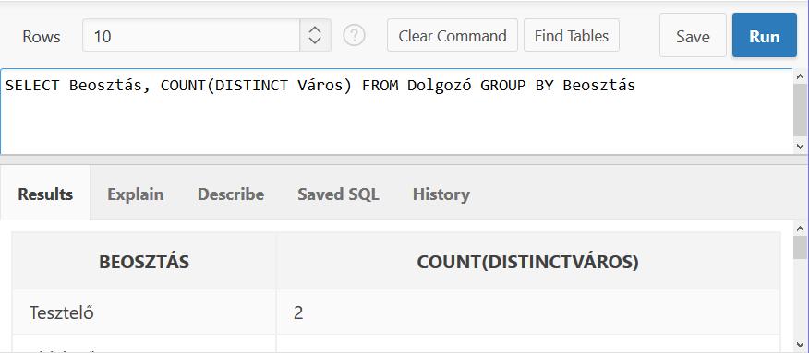The height and width of the screenshot is (353, 809).
Task: Increase Rows with the up chevron
Action: [x=315, y=29]
